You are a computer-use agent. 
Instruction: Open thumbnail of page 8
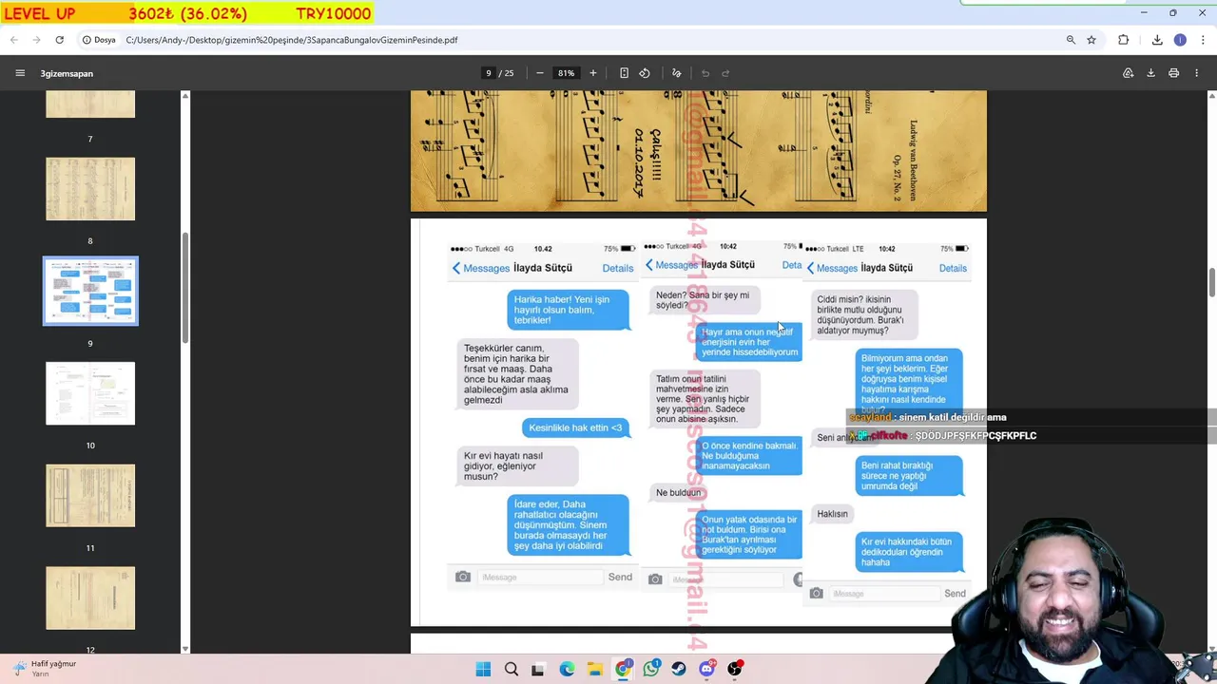[90, 189]
